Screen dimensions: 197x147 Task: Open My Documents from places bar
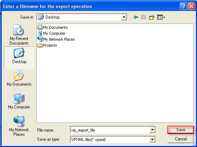pyautogui.click(x=19, y=78)
